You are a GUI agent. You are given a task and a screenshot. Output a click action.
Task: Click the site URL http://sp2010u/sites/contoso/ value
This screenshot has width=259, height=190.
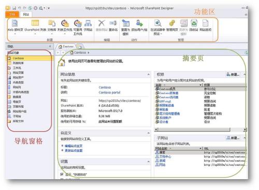(120, 101)
